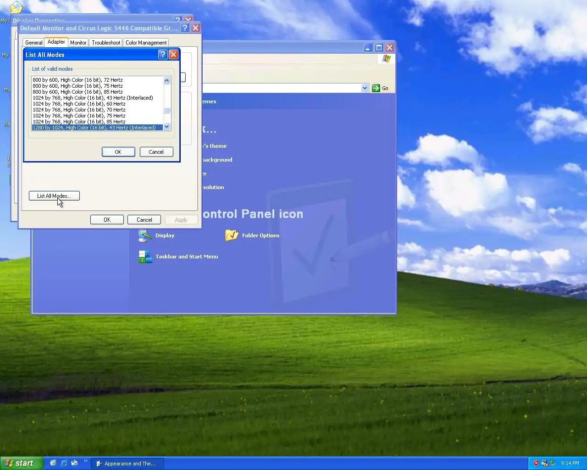Open the folder icon at desktop top-left
The width and height of the screenshot is (587, 470).
click(x=17, y=7)
